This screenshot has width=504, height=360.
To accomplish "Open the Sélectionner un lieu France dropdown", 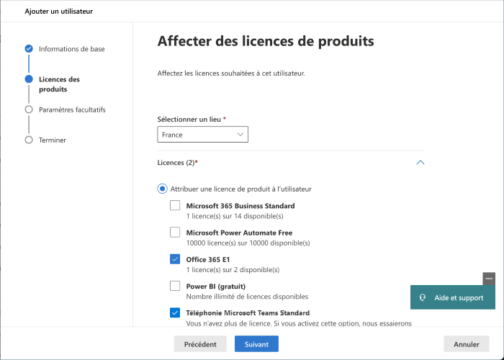I will pyautogui.click(x=202, y=135).
